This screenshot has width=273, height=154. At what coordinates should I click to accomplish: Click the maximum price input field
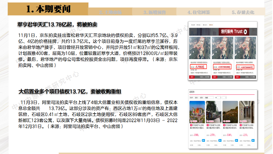coord(224,98)
